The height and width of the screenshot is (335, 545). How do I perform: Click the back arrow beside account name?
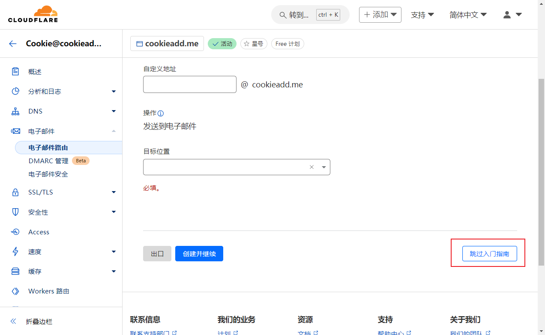[13, 44]
